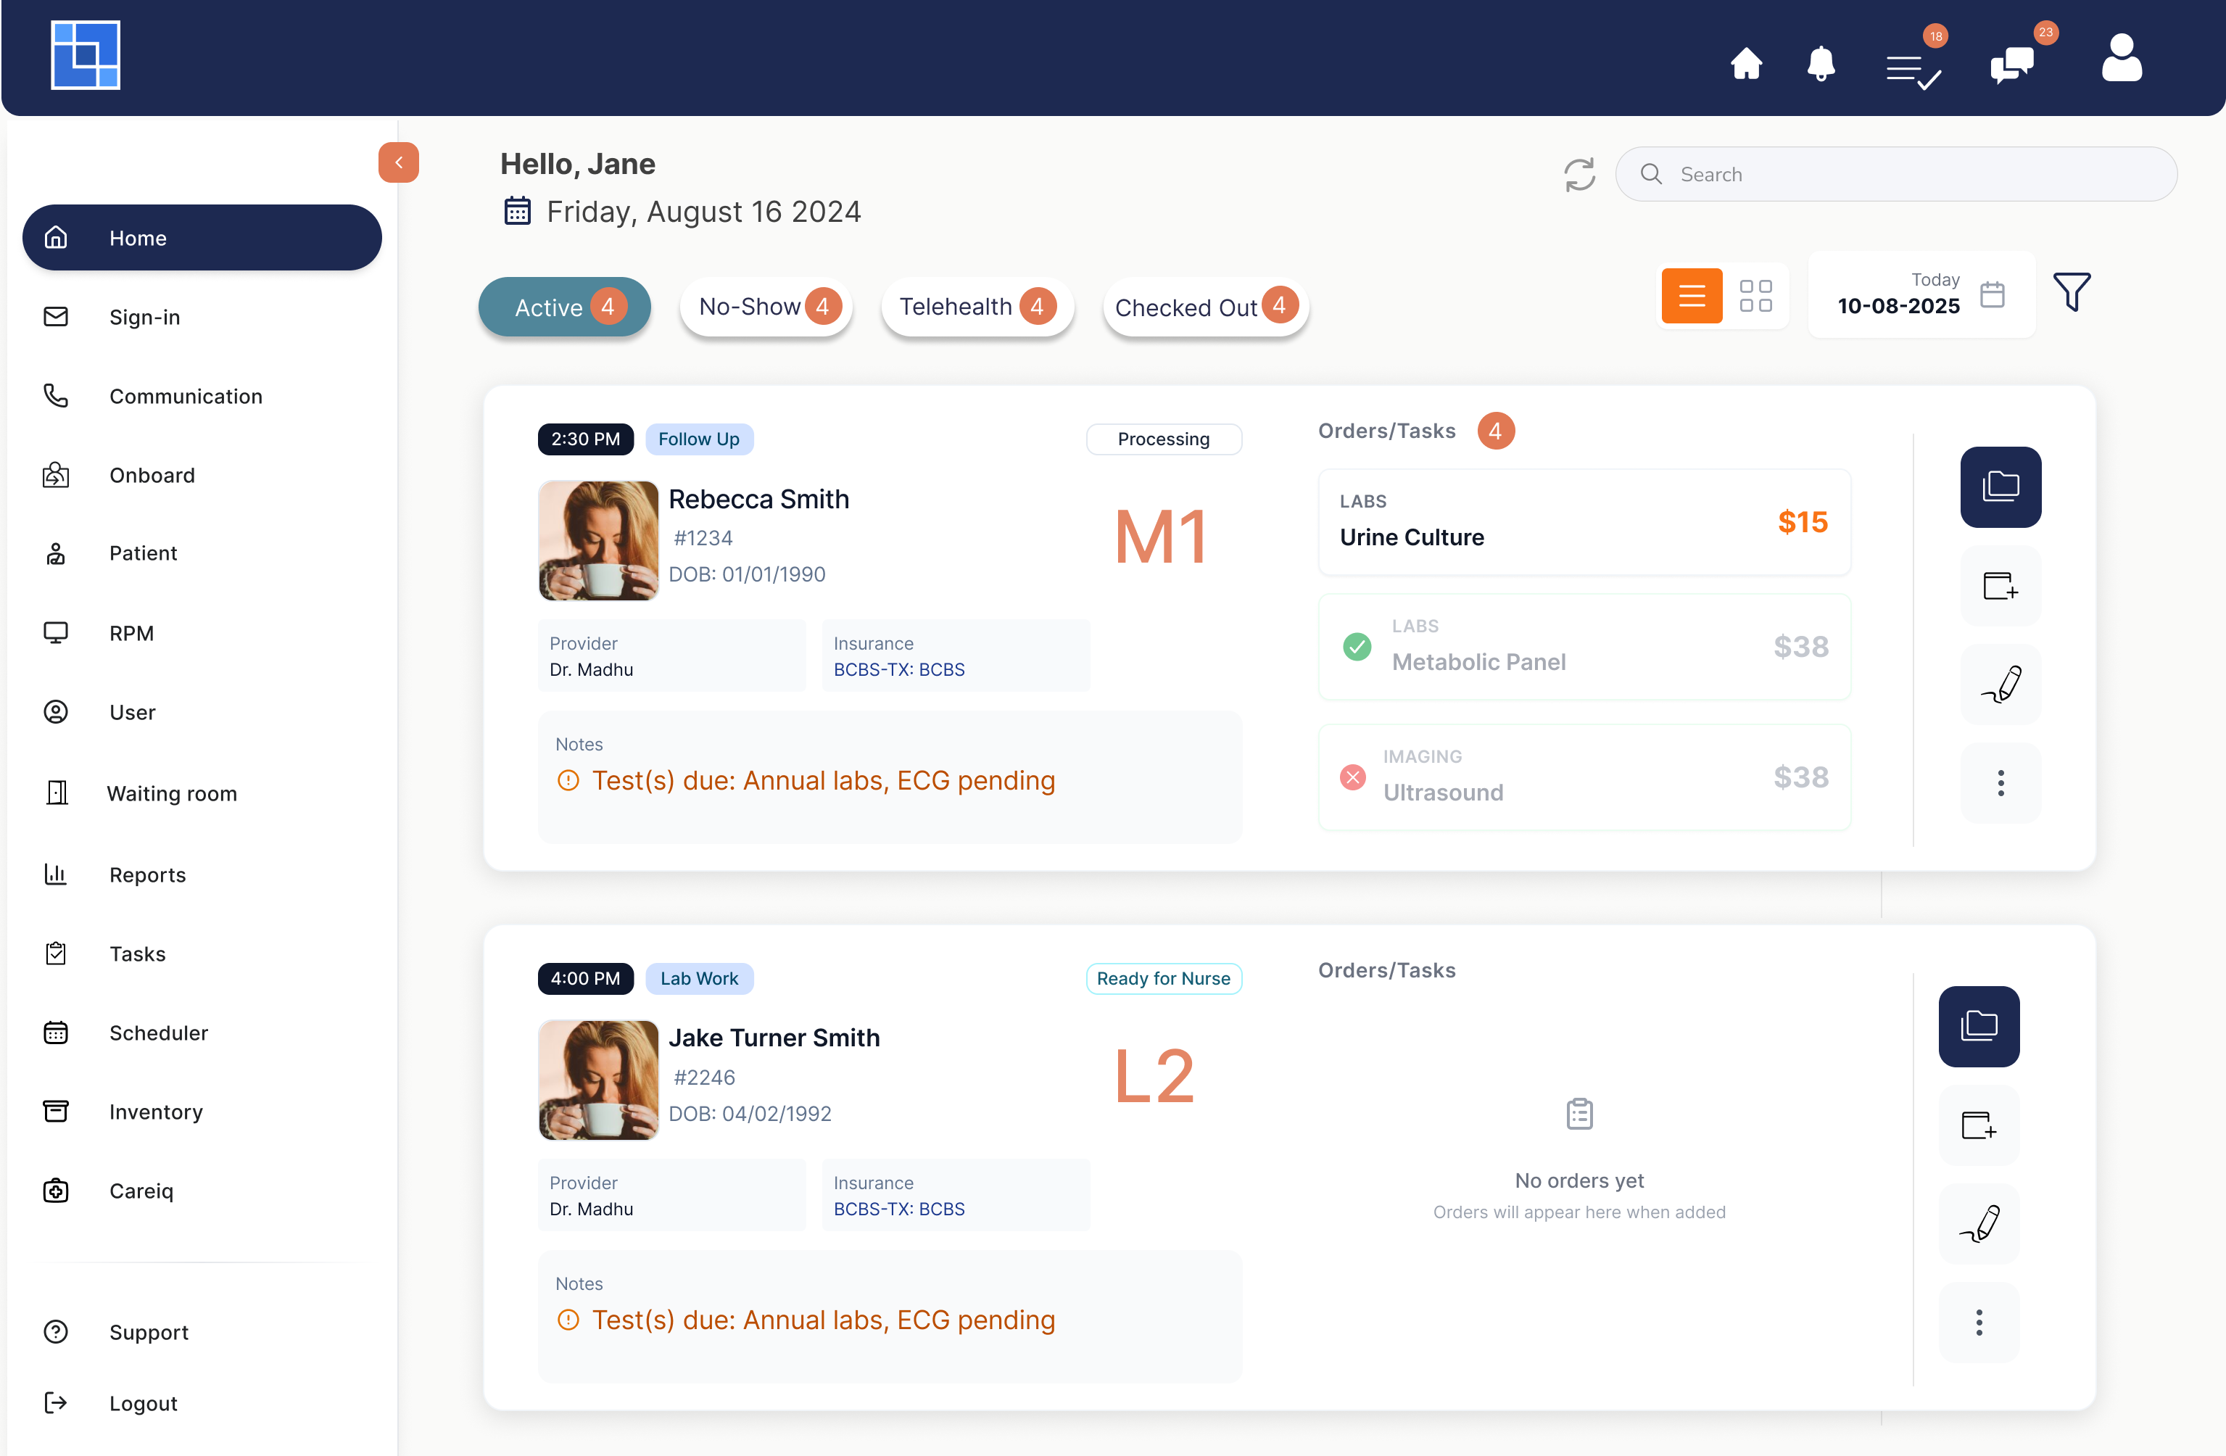Open Rebecca Smith's documents folder icon

point(2000,487)
